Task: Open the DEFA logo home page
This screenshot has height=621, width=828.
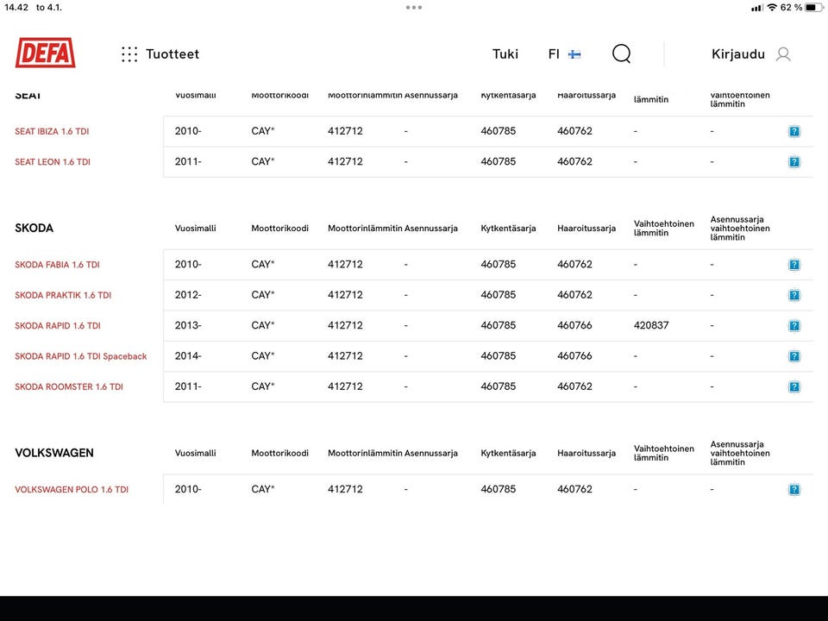Action: (x=46, y=53)
